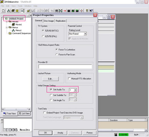Switch to the Replication tab
Image resolution: width=149 pixels, height=137 pixels.
click(x=61, y=21)
